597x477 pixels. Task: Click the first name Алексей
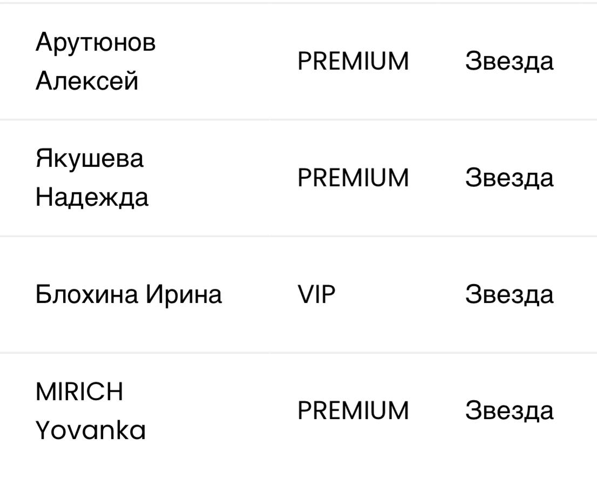click(x=87, y=81)
